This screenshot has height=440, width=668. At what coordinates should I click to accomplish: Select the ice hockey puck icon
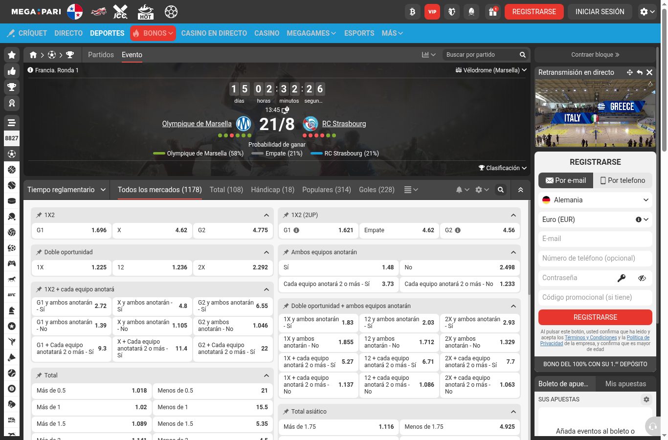point(12,201)
